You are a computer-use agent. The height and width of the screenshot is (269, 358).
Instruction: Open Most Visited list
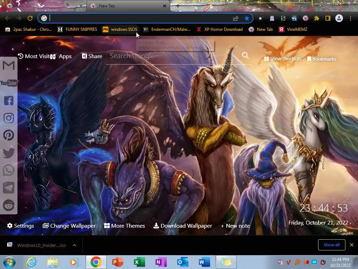[34, 56]
